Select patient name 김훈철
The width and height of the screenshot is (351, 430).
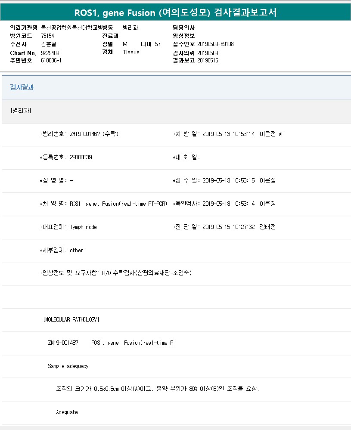pyautogui.click(x=49, y=44)
